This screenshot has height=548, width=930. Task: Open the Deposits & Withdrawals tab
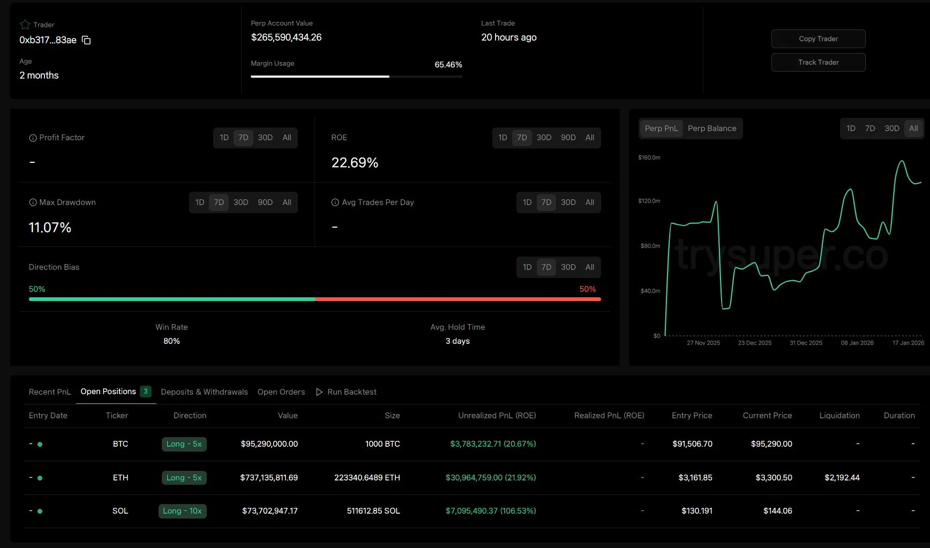(x=204, y=392)
